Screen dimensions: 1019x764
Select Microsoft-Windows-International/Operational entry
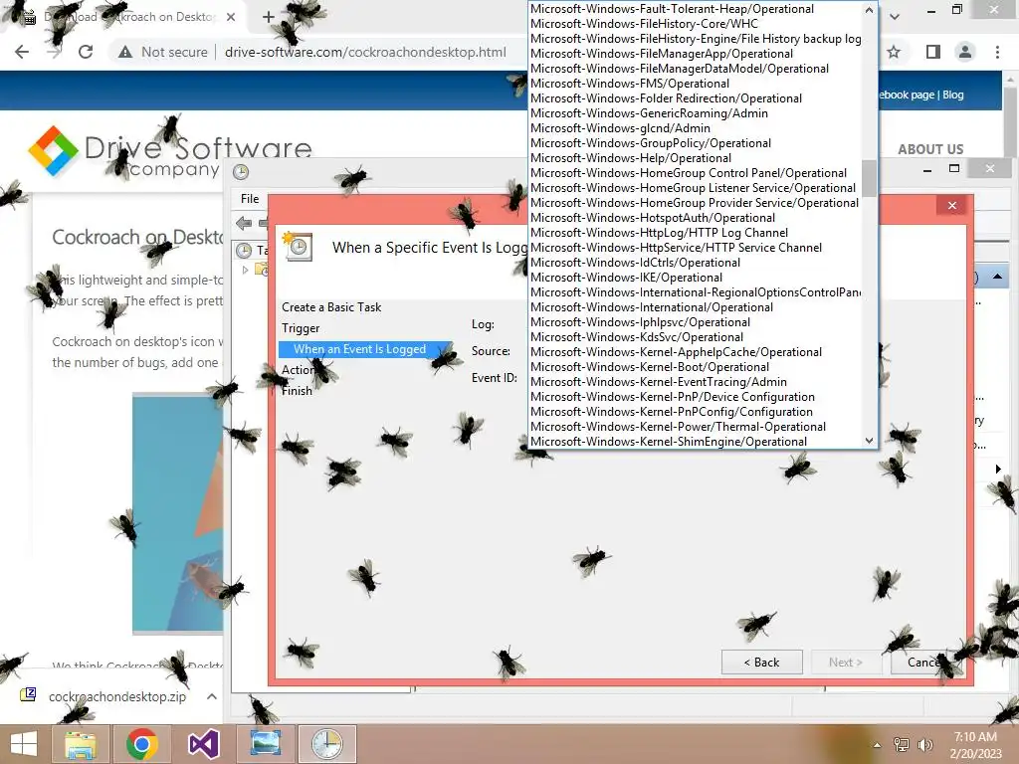pos(696,308)
